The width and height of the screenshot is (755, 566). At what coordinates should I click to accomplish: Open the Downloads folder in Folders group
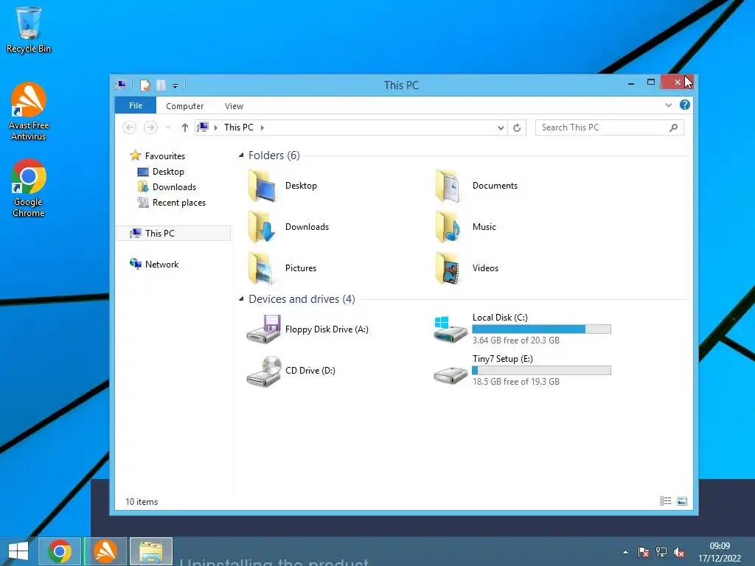click(262, 227)
